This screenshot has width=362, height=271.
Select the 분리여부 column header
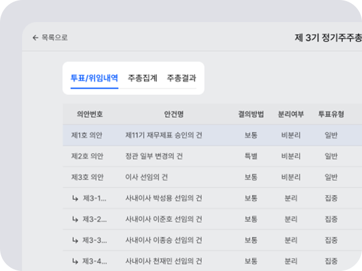[291, 114]
